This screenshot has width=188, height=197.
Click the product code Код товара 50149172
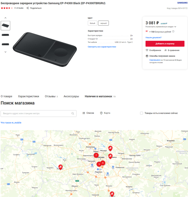(177, 8)
